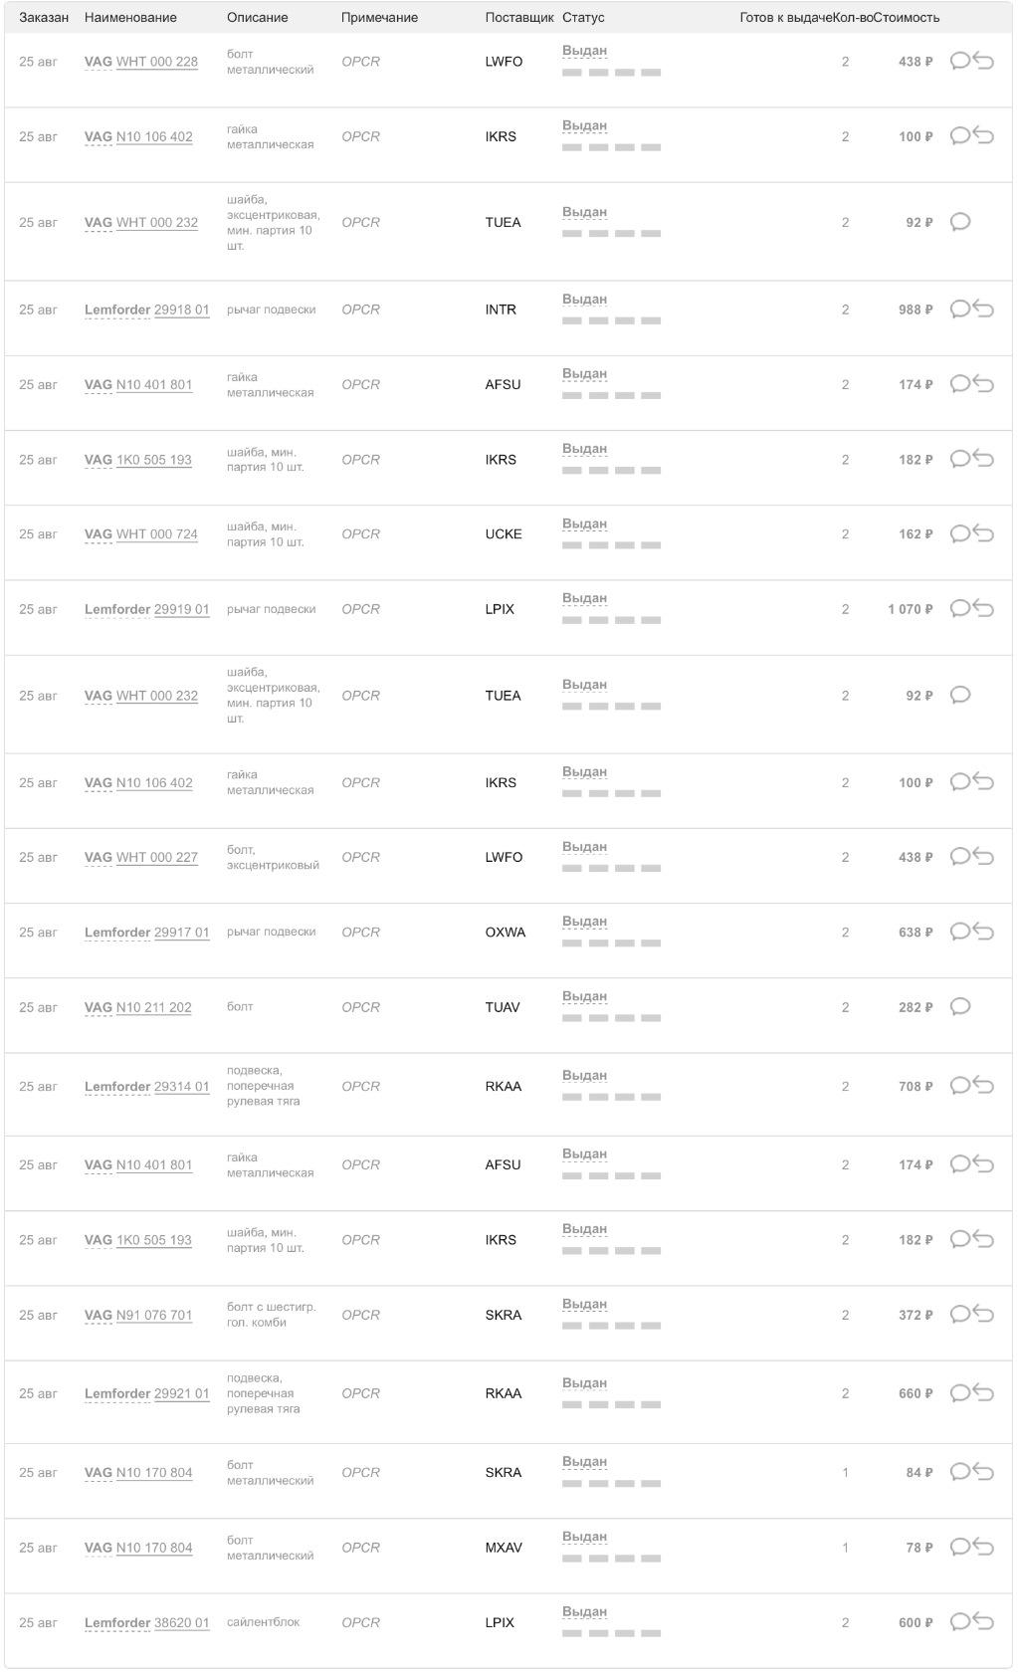This screenshot has height=1674, width=1018.
Task: Click return arrow icon for Lemforder 29918 01
Action: coord(984,310)
